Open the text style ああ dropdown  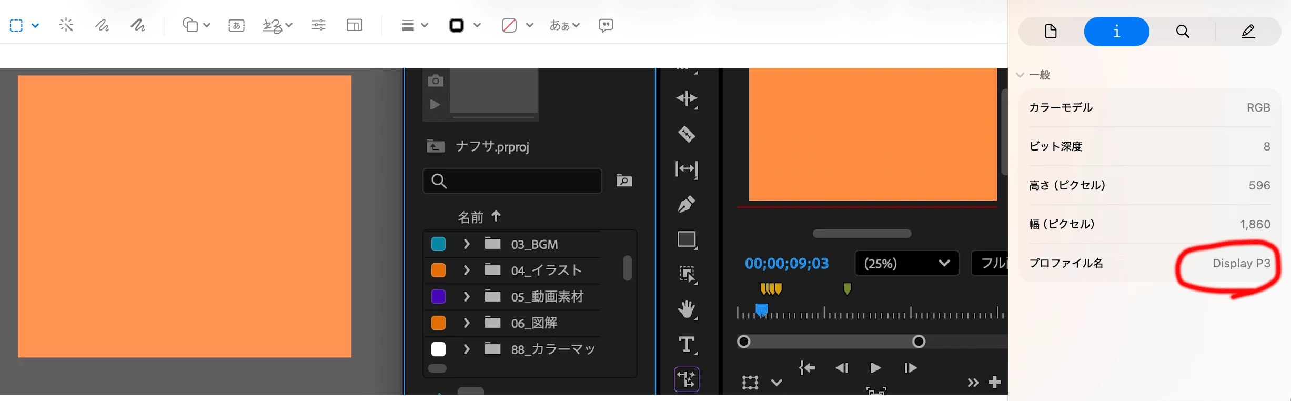pyautogui.click(x=564, y=25)
